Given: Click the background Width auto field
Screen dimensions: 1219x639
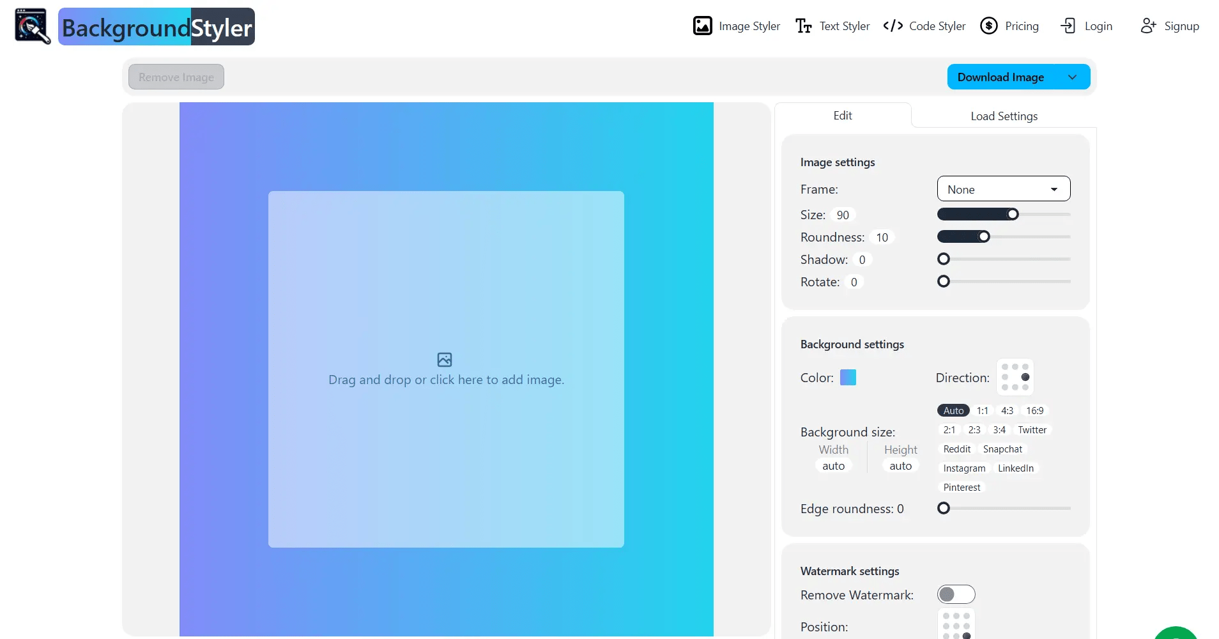Looking at the screenshot, I should (833, 466).
